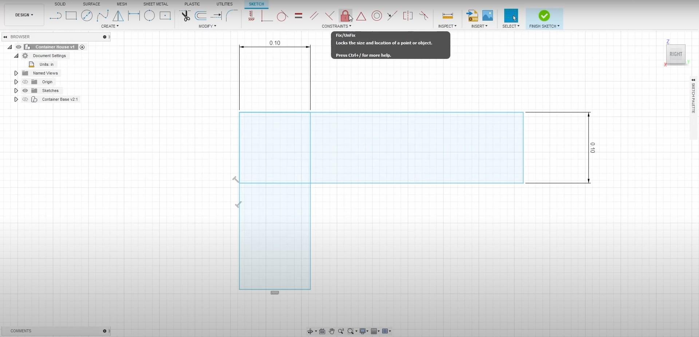Image resolution: width=699 pixels, height=337 pixels.
Task: Click the Orbit navigation icon
Action: (310, 331)
